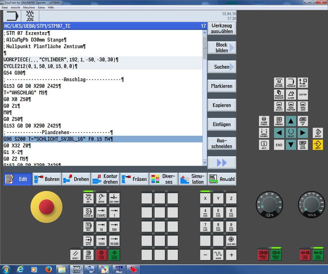The width and height of the screenshot is (328, 274).
Task: Click the spindle override dial
Action: click(269, 203)
